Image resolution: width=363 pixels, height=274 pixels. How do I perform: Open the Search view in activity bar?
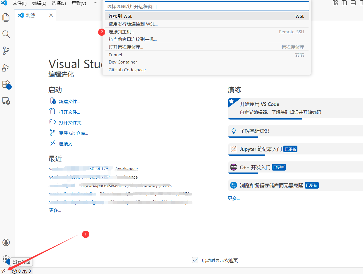[x=6, y=34]
